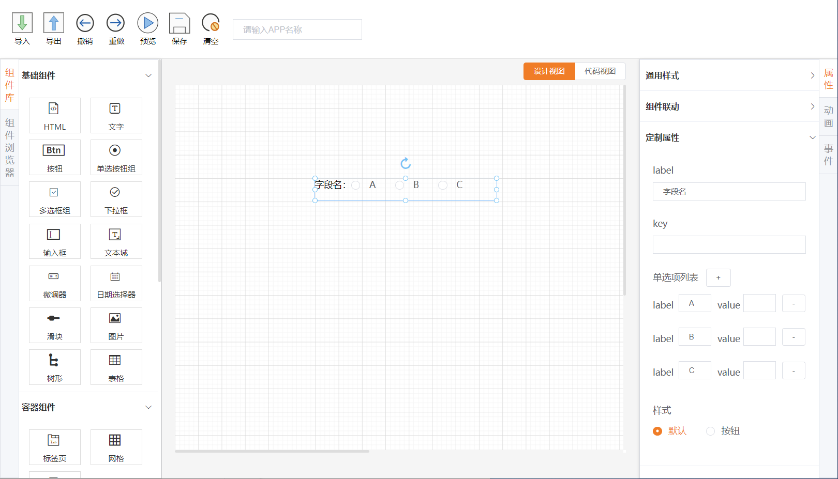Edit the value field for option C
838x479 pixels.
click(x=759, y=370)
